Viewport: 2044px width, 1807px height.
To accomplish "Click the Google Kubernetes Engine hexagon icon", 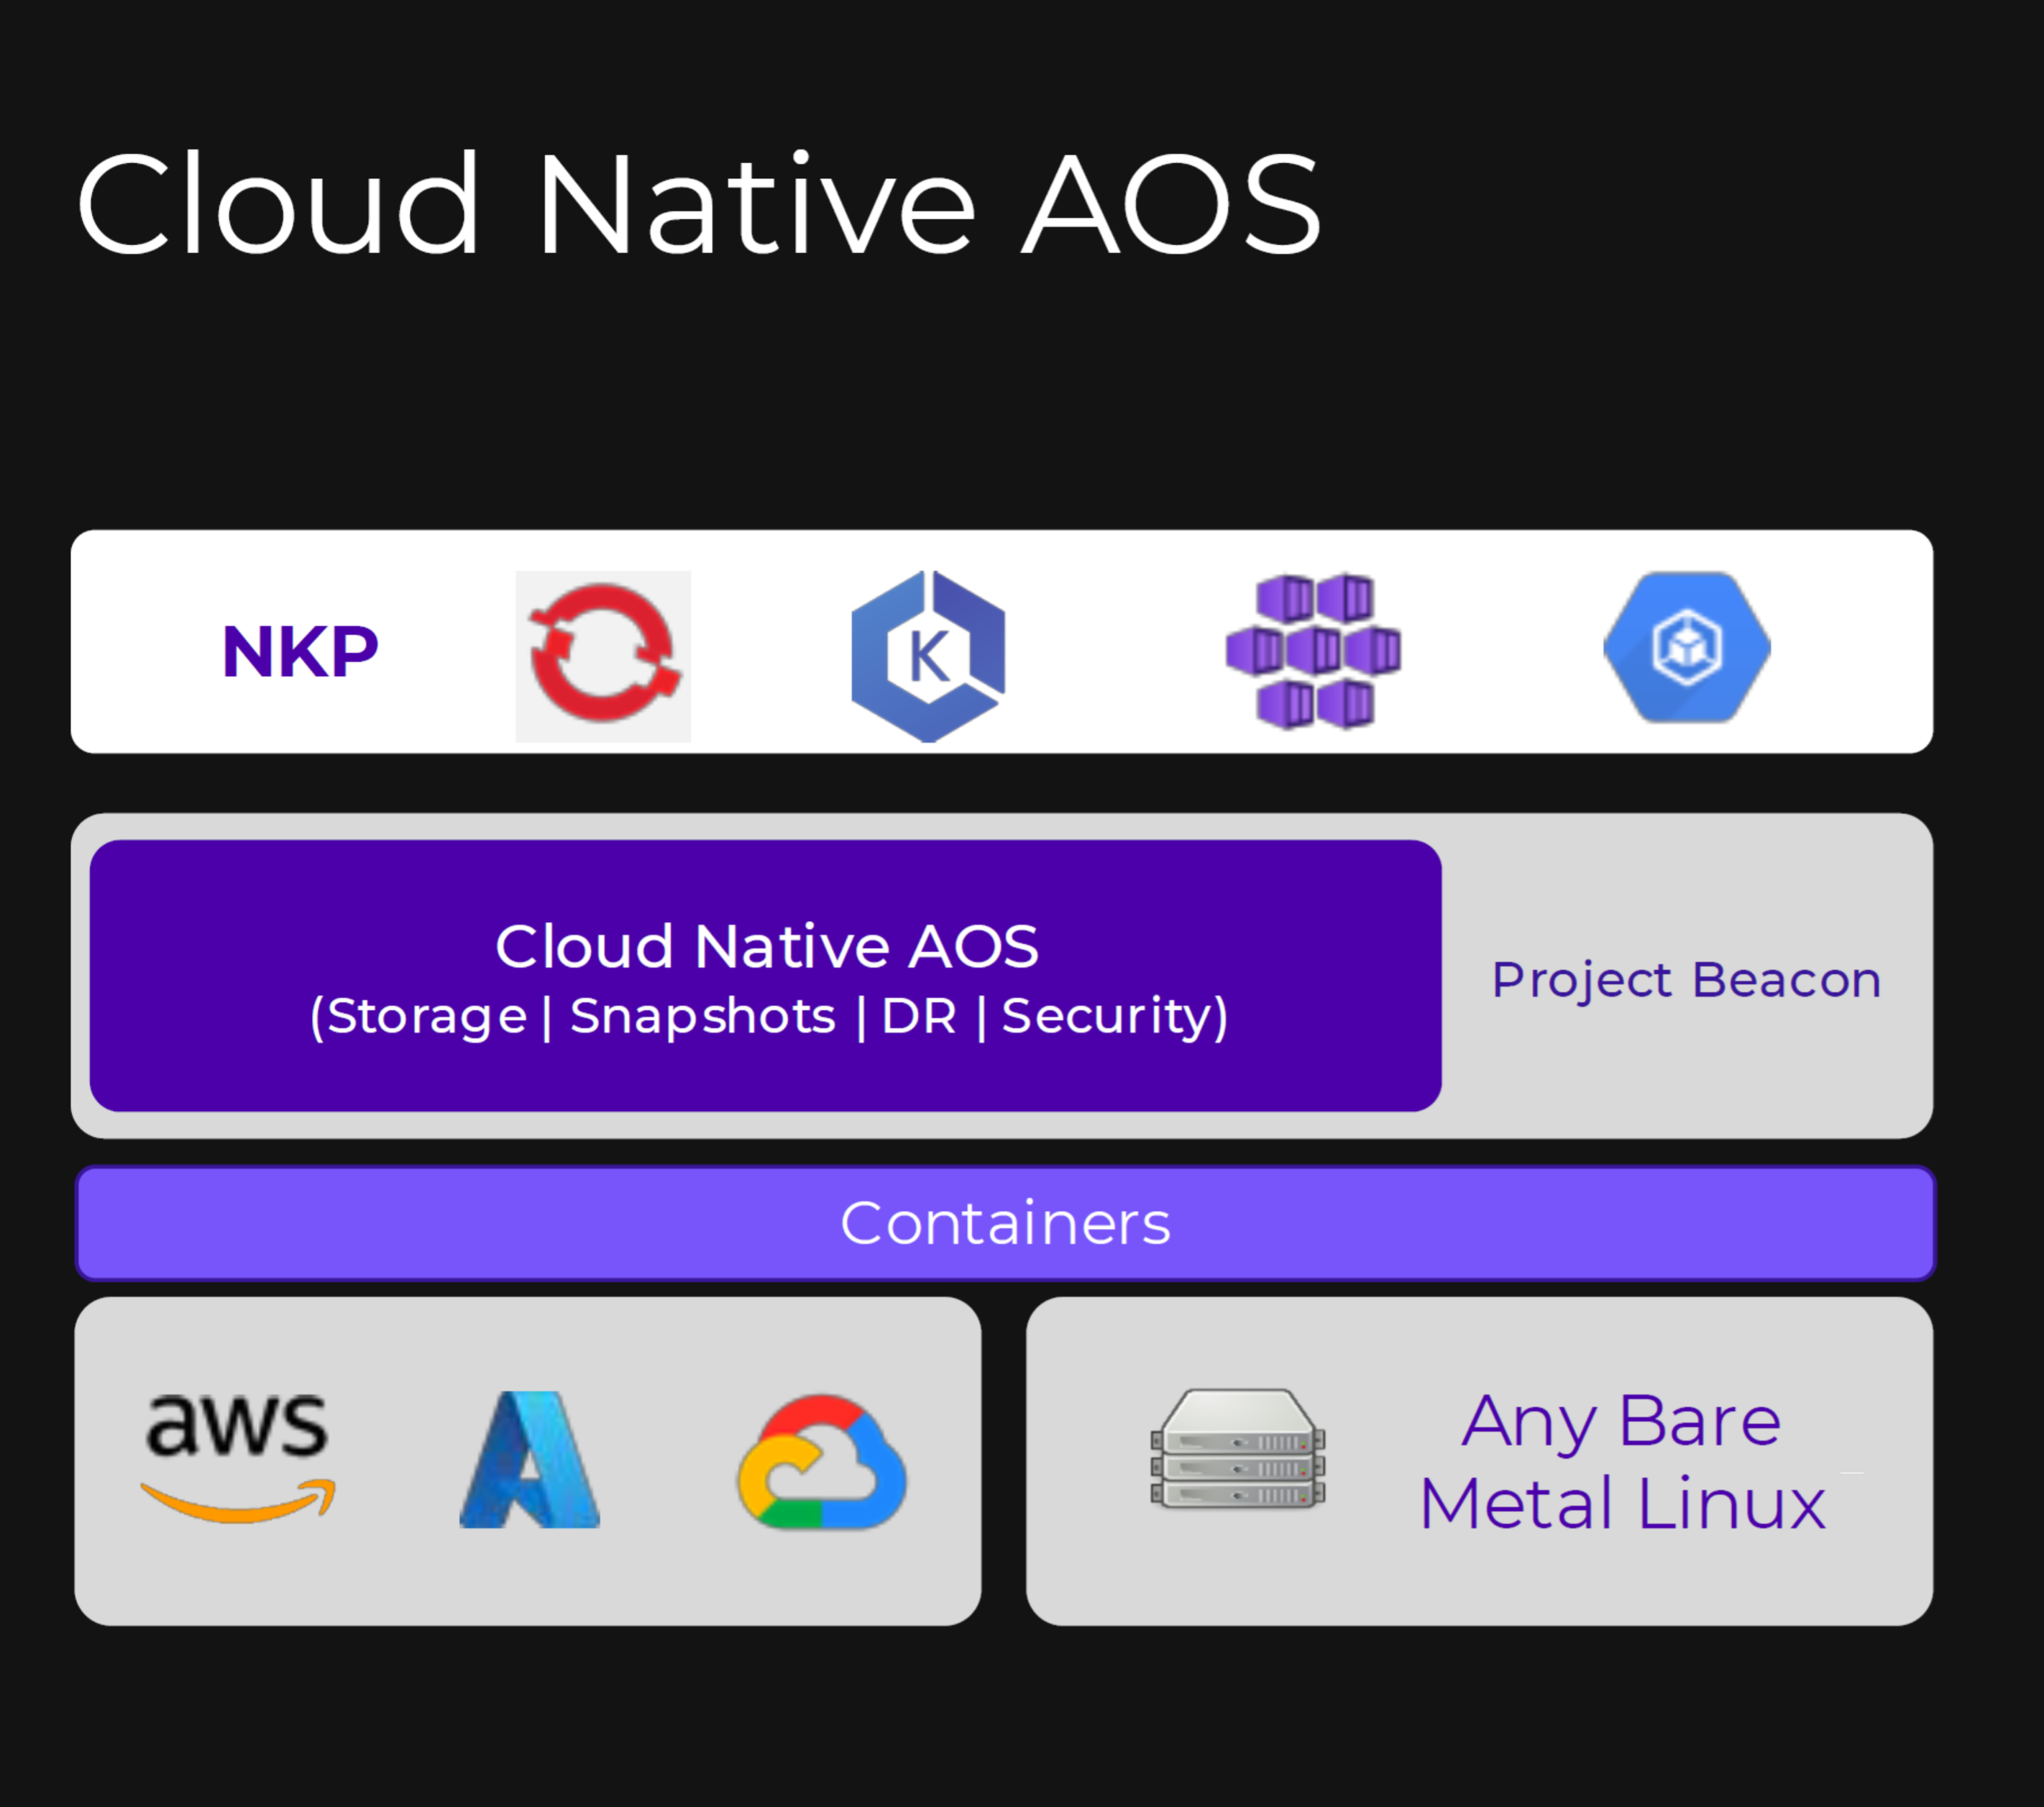I will (1687, 647).
